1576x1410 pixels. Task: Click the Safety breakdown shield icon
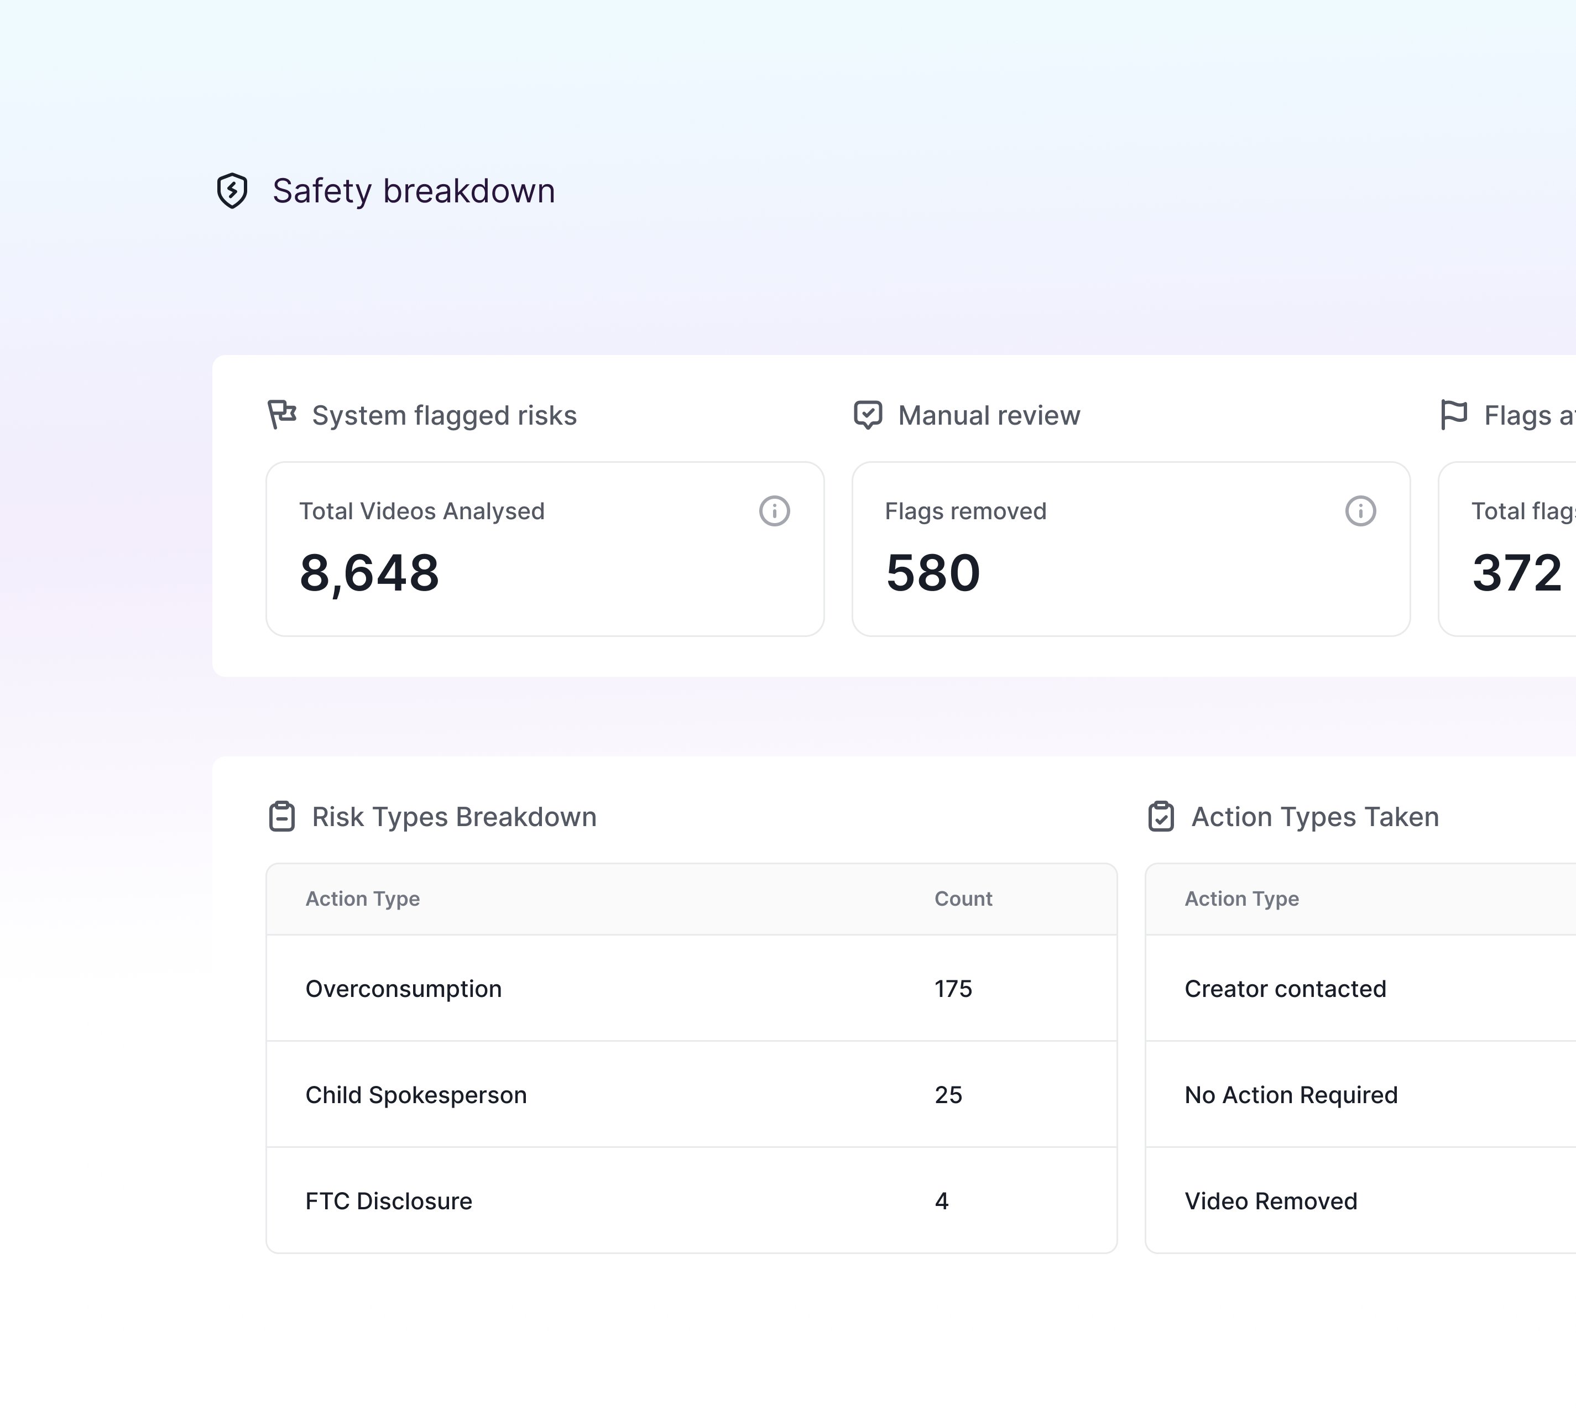tap(232, 191)
